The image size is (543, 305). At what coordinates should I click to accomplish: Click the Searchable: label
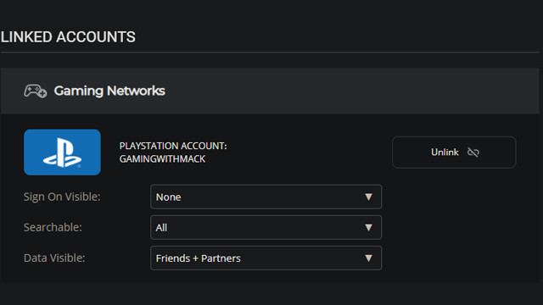coord(53,227)
